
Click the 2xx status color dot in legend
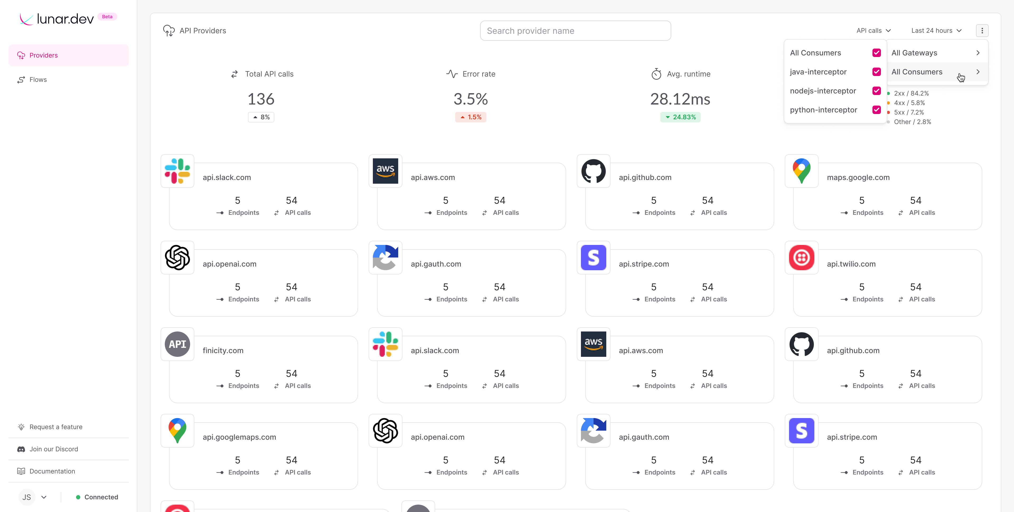[x=888, y=93]
